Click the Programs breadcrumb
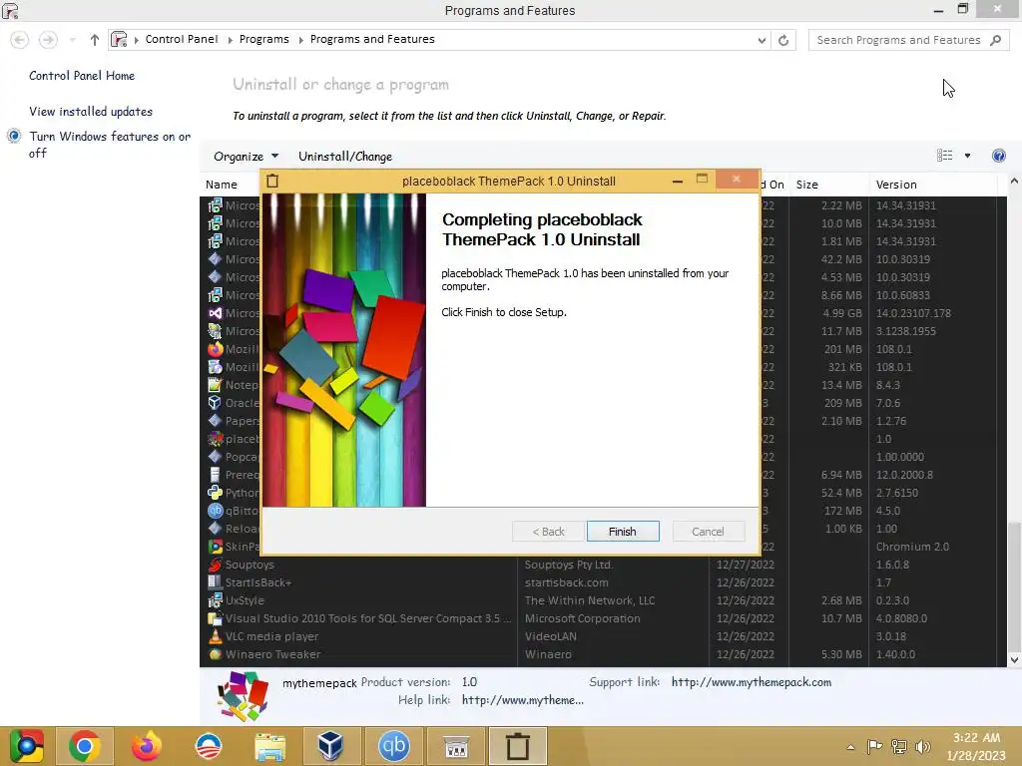Viewport: 1022px width, 766px height. 263,39
